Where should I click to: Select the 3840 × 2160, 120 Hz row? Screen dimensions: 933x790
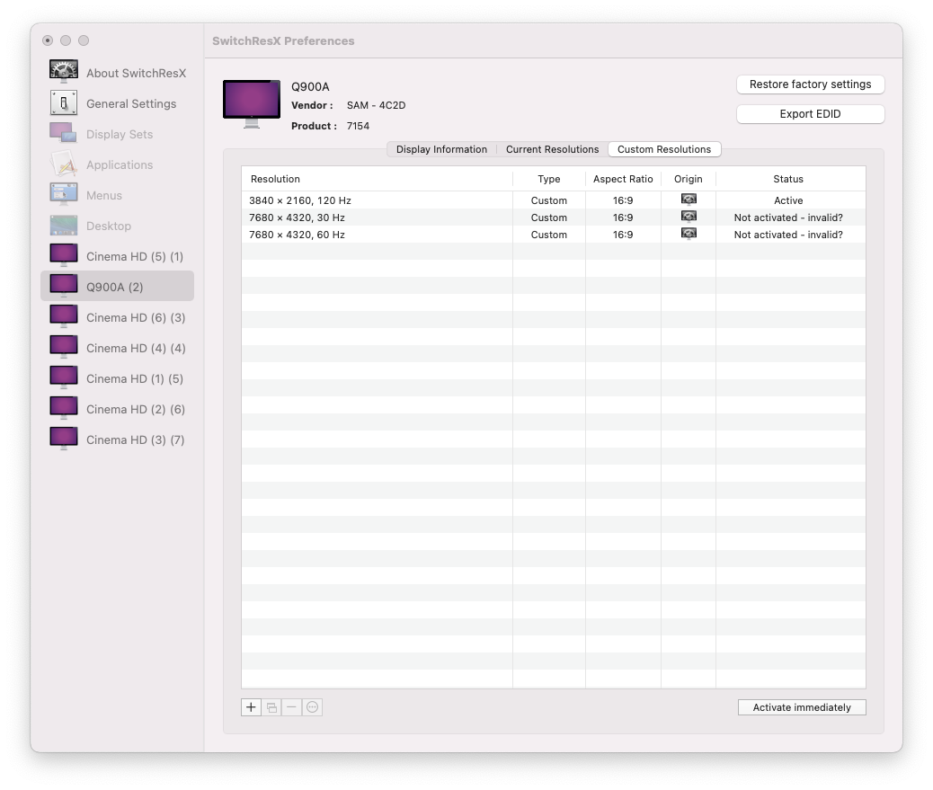point(554,200)
